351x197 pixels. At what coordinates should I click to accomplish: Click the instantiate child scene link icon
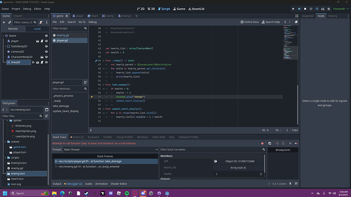[10, 22]
